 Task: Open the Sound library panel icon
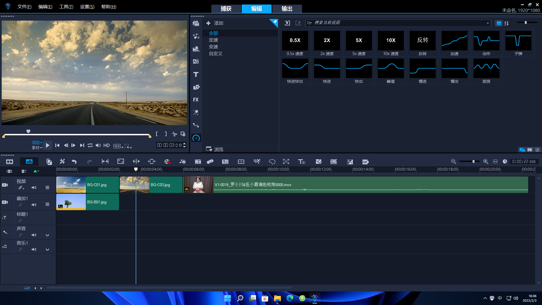[x=196, y=36]
